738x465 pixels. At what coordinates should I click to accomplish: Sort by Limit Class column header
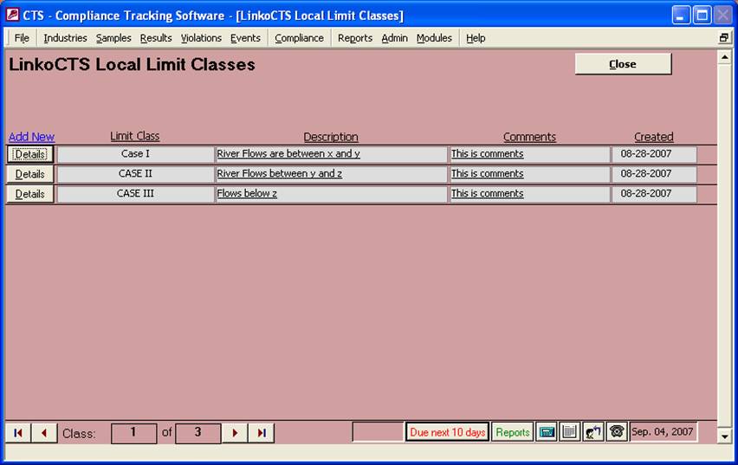(x=134, y=136)
